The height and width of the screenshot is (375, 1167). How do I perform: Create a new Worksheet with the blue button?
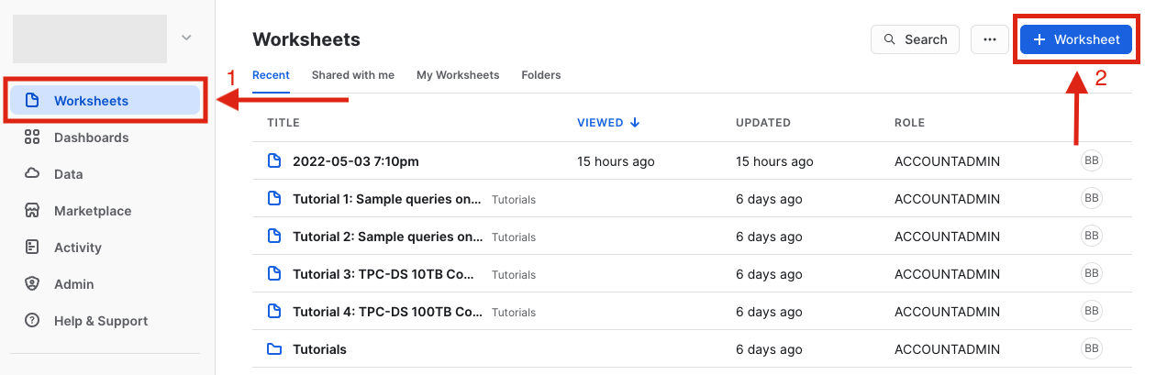(x=1075, y=39)
